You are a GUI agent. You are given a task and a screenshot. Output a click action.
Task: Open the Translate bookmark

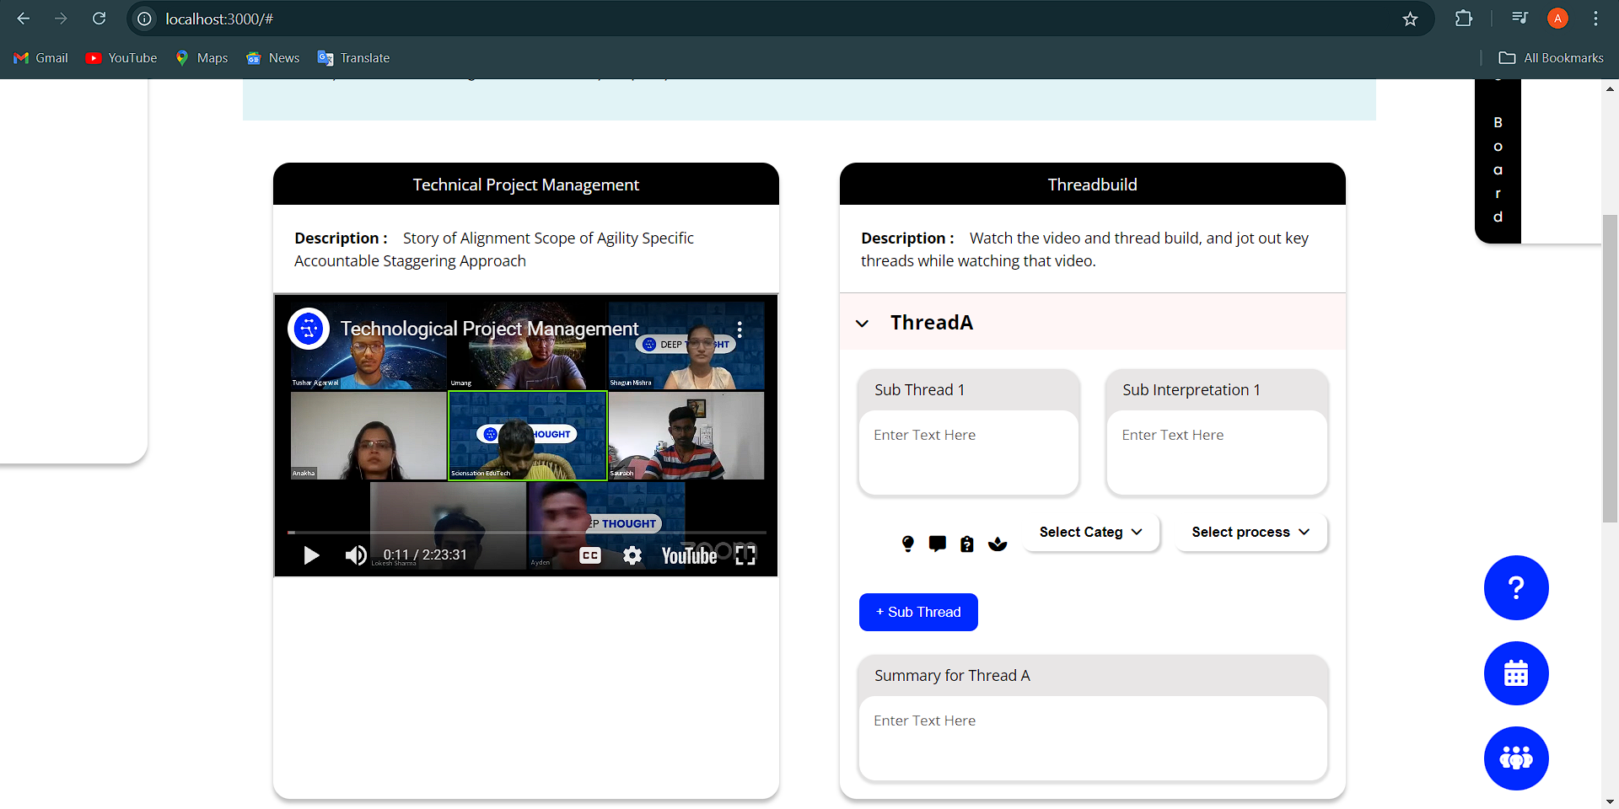pos(353,58)
